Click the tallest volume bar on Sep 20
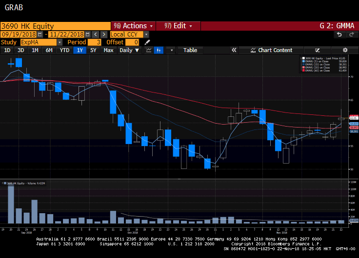359x258 pixels. click(11, 204)
